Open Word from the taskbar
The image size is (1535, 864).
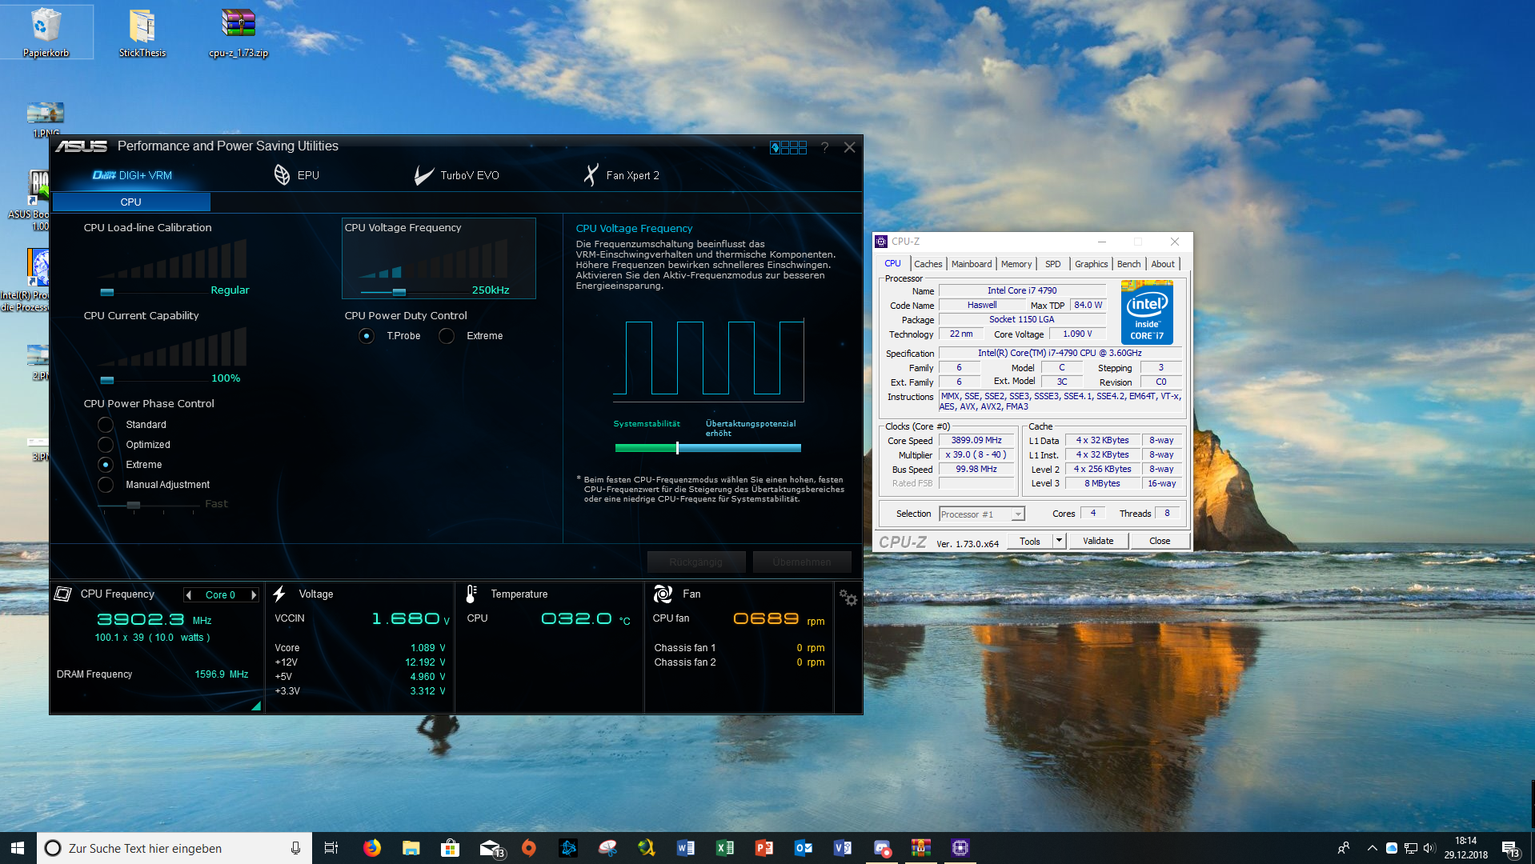pyautogui.click(x=686, y=848)
